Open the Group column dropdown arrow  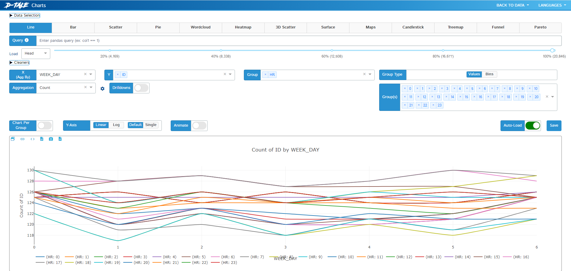point(370,74)
